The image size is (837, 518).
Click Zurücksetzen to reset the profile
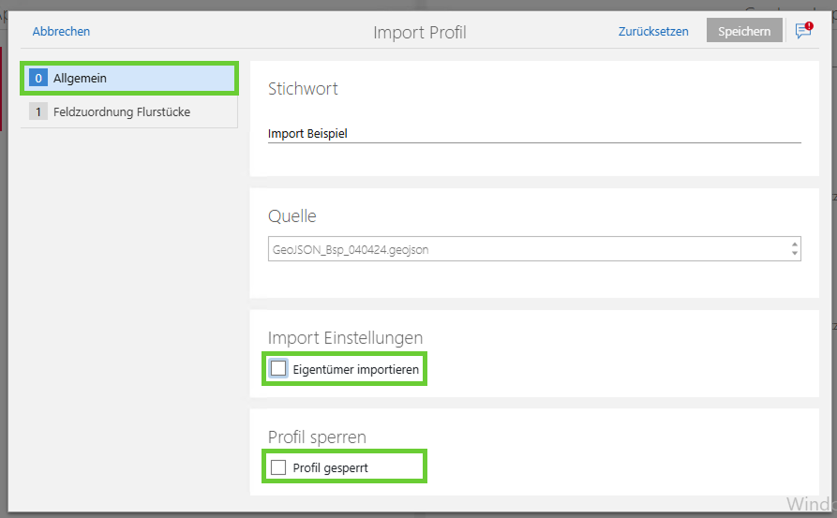[x=653, y=32]
